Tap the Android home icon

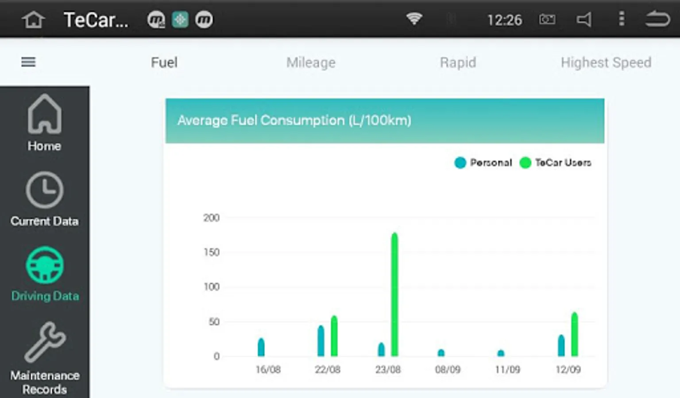click(x=34, y=20)
